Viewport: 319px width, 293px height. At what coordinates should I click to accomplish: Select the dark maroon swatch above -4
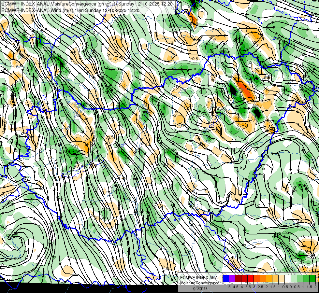click(238, 278)
